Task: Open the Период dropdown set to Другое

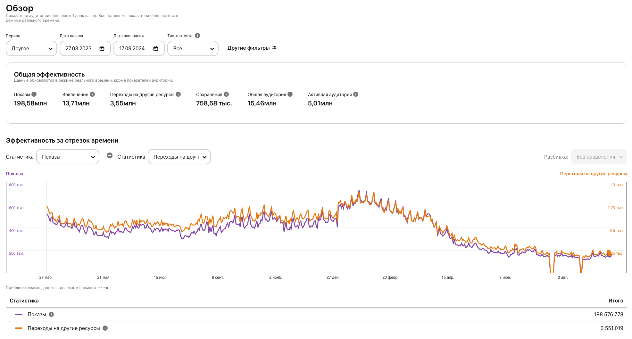Action: coord(31,48)
